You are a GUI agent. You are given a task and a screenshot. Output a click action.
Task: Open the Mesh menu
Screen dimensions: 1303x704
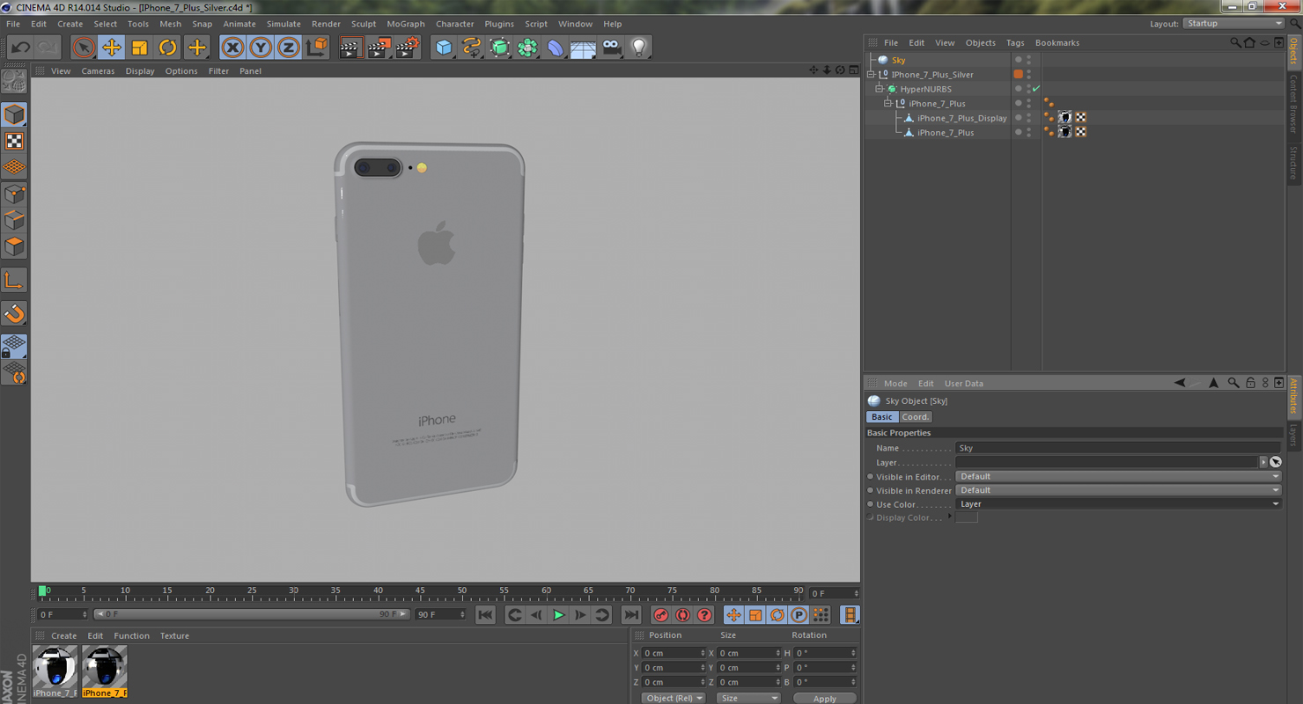(171, 24)
